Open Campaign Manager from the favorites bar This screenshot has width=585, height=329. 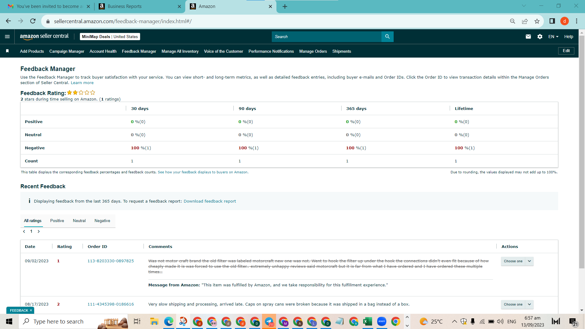[x=67, y=51]
